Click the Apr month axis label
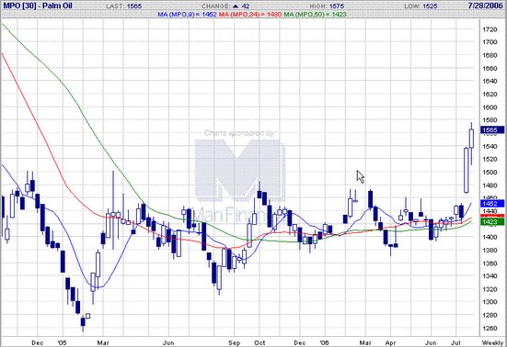This screenshot has width=507, height=347. pyautogui.click(x=390, y=342)
